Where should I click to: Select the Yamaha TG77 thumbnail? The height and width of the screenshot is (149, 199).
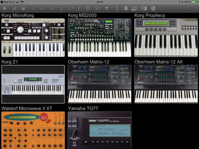[99, 130]
